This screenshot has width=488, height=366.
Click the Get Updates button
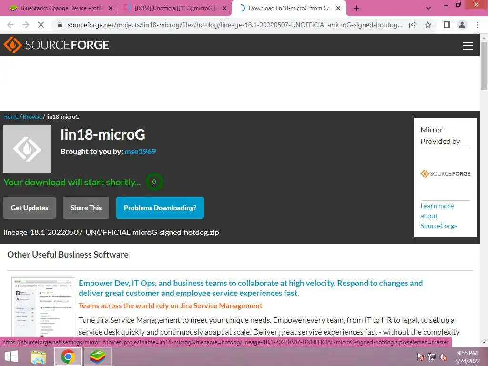30,208
